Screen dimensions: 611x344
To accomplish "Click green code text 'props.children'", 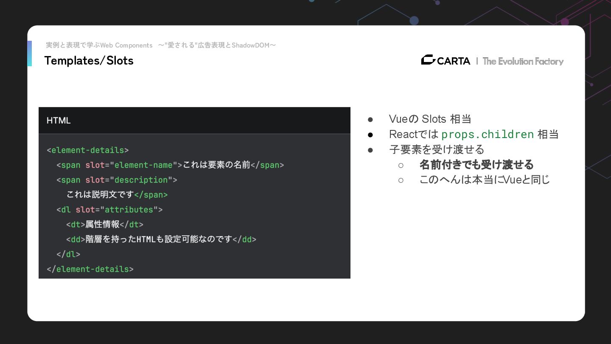I will 488,135.
